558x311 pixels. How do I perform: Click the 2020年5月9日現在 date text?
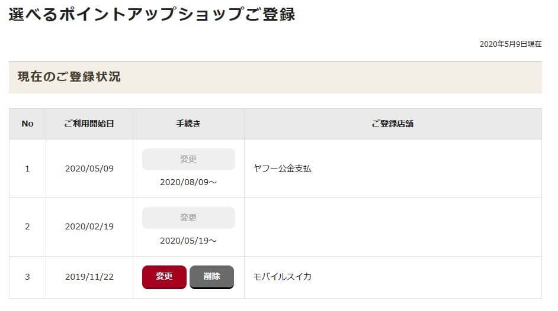pos(510,44)
